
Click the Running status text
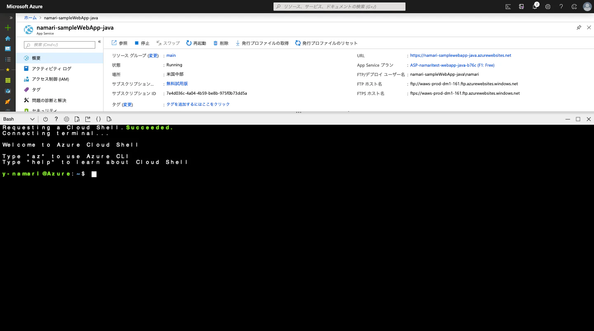(174, 65)
